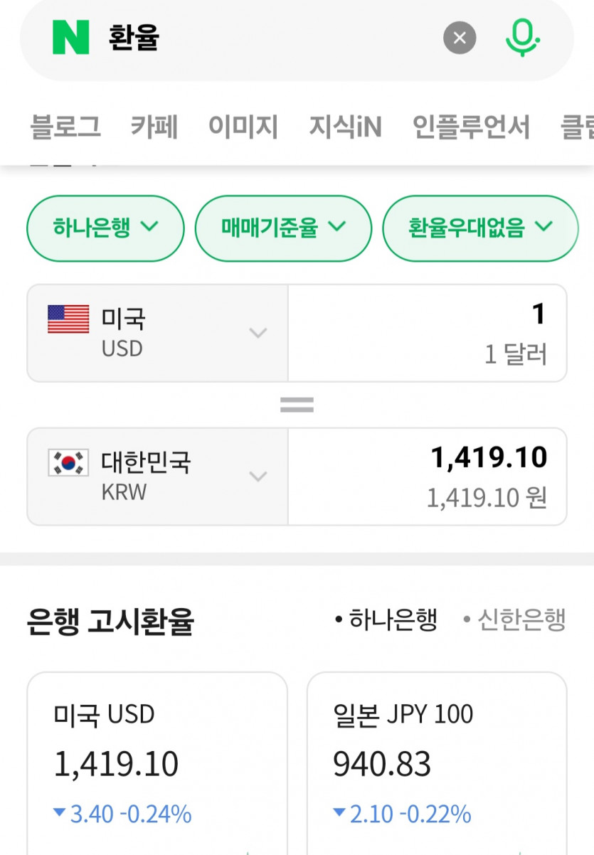Select 하나은행 in bank rate list
Screen dimensions: 594x855
(386, 620)
